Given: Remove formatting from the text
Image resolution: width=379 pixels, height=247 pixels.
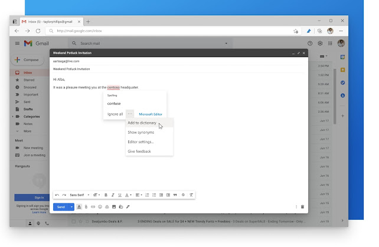Looking at the screenshot, I should (191, 195).
